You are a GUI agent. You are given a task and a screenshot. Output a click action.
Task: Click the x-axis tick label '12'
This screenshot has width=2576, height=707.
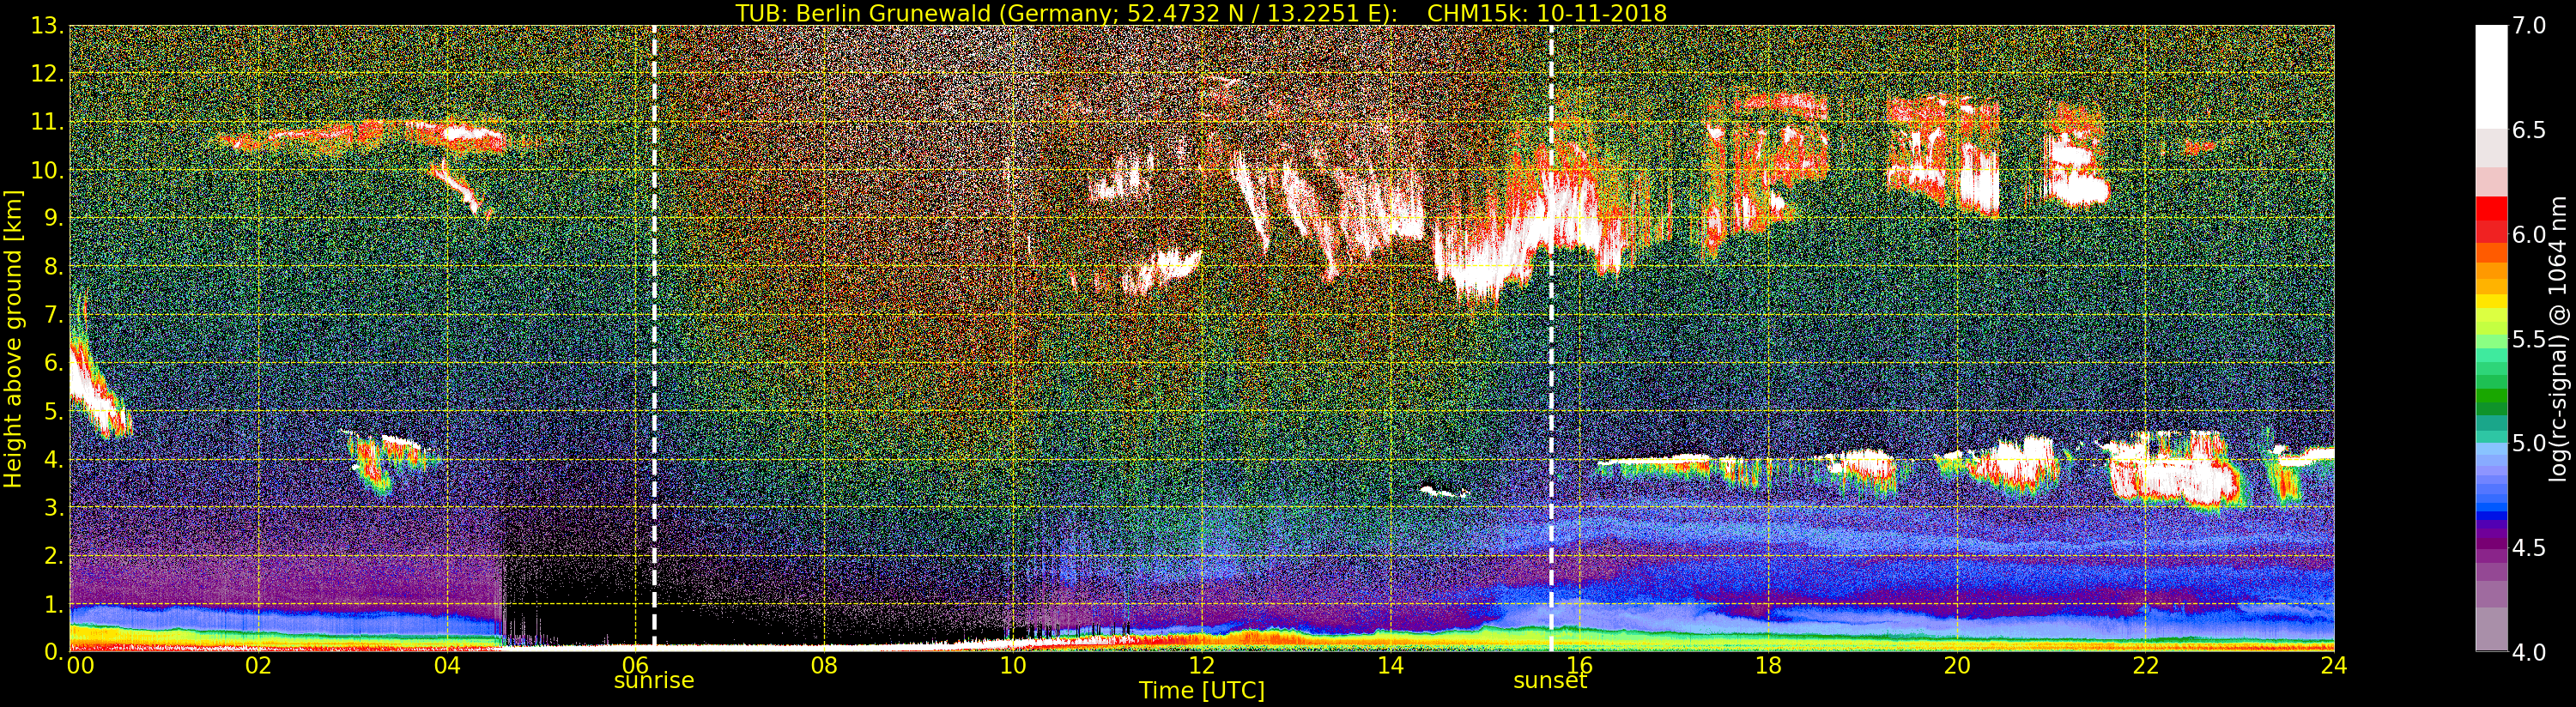point(1202,666)
